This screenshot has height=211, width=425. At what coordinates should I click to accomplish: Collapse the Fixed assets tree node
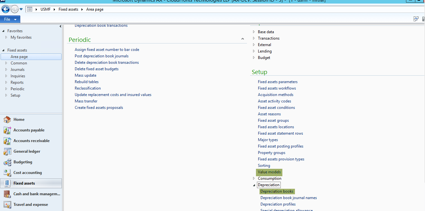pos(4,50)
